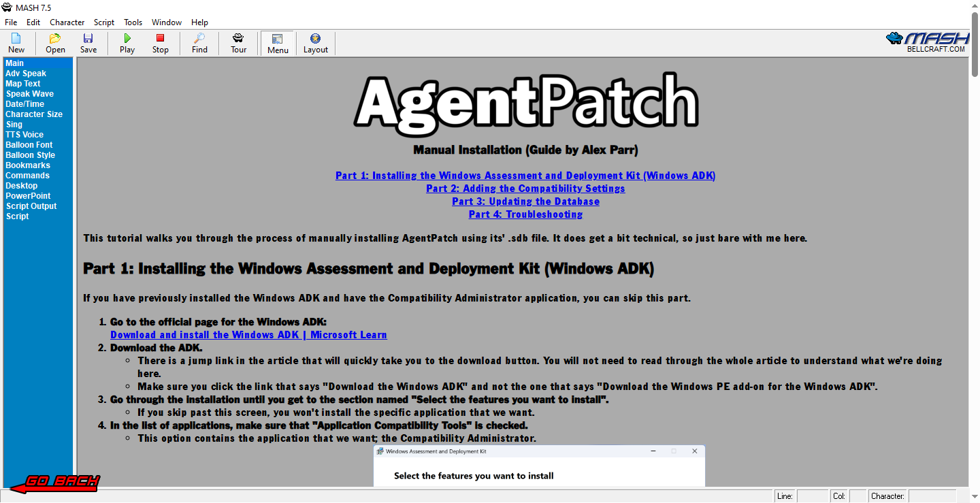This screenshot has width=980, height=503.
Task: Jump to Part 4: Troubleshooting link
Action: tap(525, 214)
